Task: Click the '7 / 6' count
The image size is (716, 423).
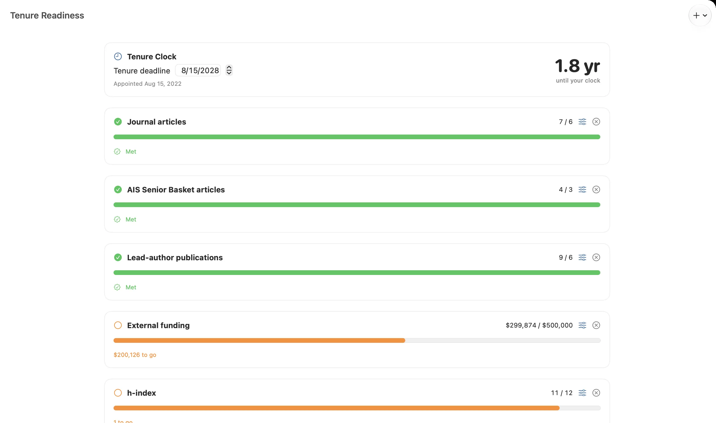Action: tap(566, 122)
